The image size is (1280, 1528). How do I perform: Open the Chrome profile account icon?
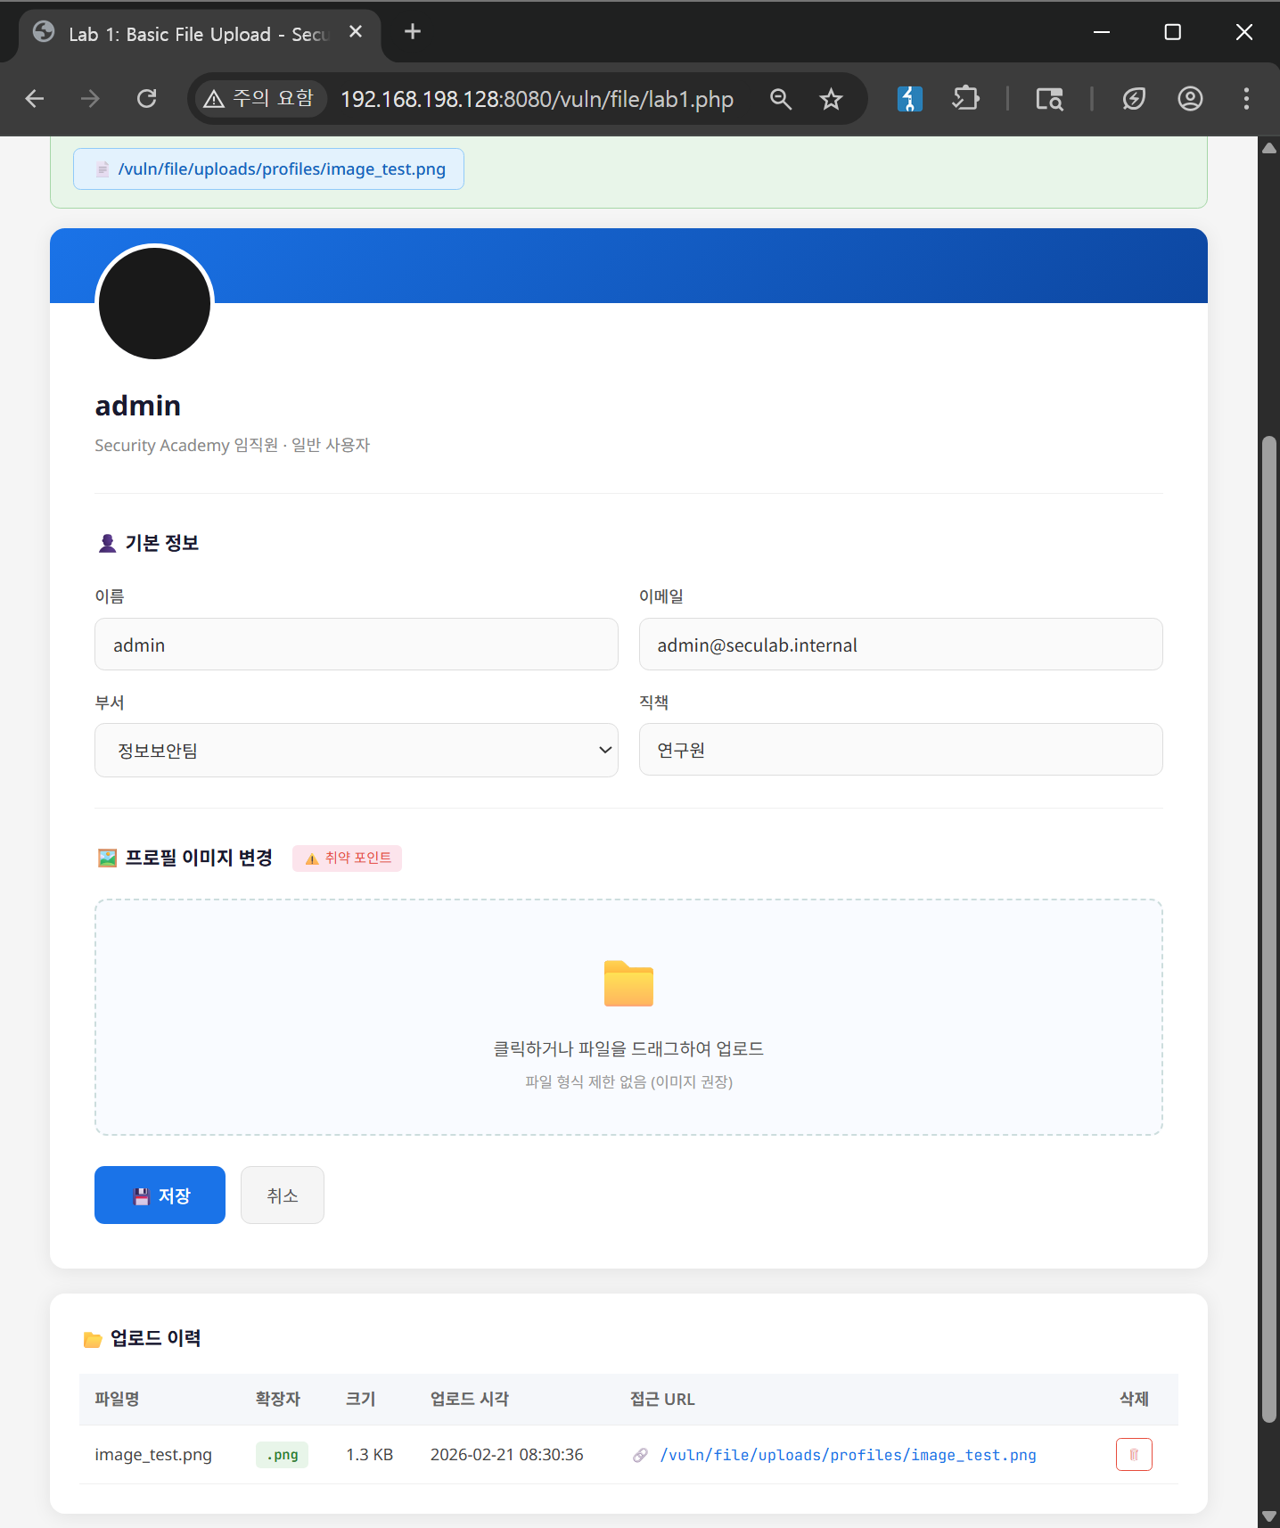pyautogui.click(x=1190, y=98)
